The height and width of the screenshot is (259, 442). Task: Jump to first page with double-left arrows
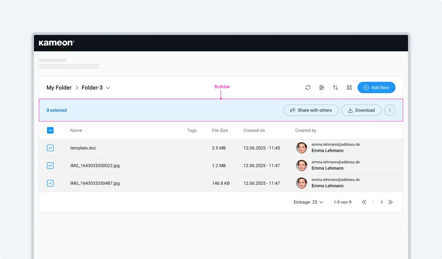[364, 202]
